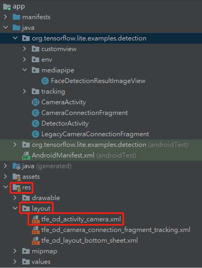
Task: Collapse the res folder
Action: point(5,187)
